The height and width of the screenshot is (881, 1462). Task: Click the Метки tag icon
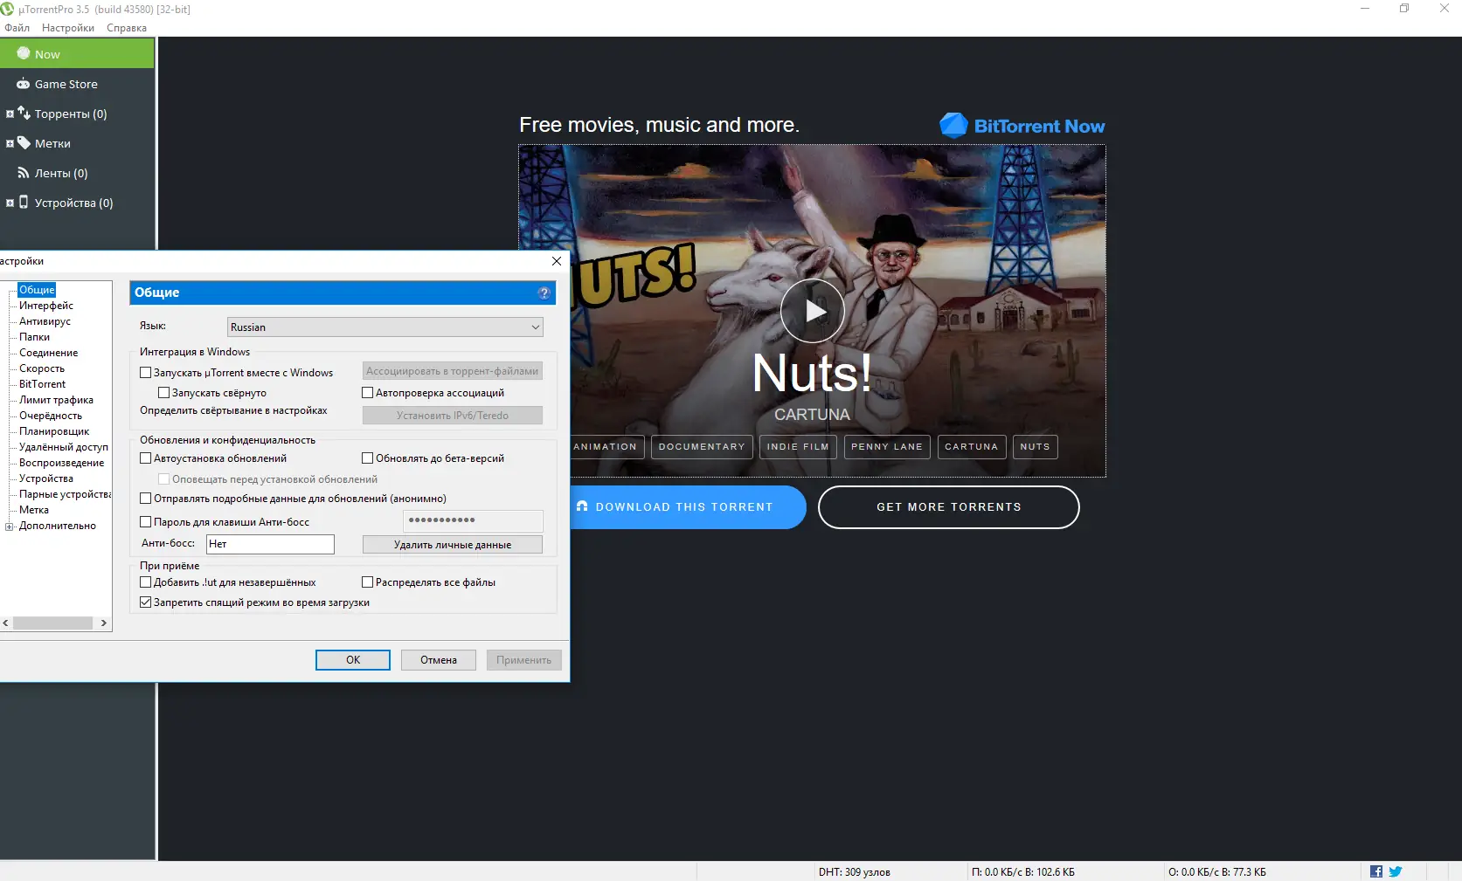(24, 142)
